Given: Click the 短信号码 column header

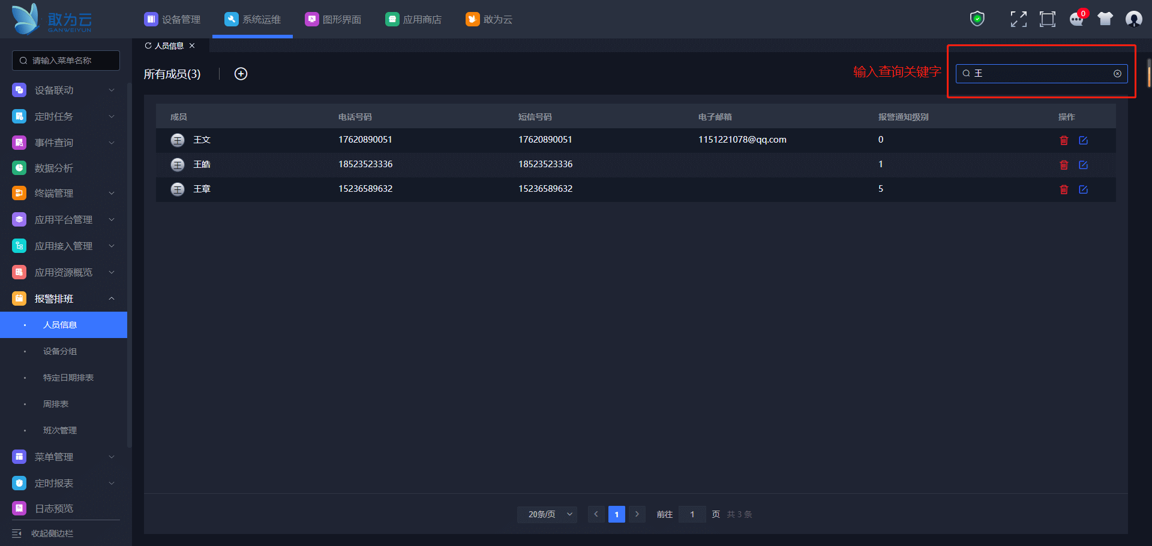Looking at the screenshot, I should tap(535, 117).
